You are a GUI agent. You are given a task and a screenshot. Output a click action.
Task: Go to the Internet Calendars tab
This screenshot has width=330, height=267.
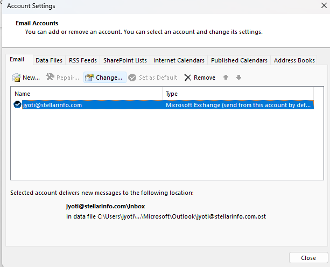(179, 60)
